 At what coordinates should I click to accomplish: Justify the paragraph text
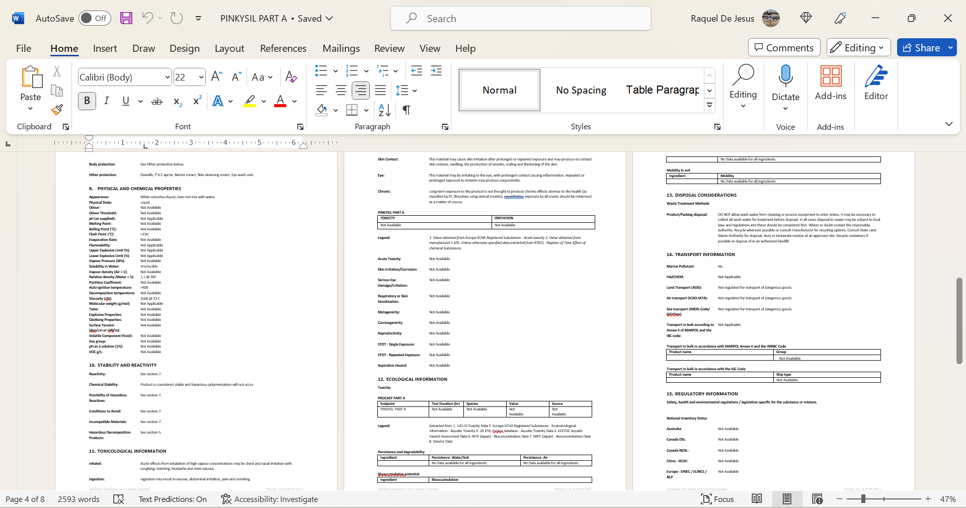pyautogui.click(x=380, y=91)
